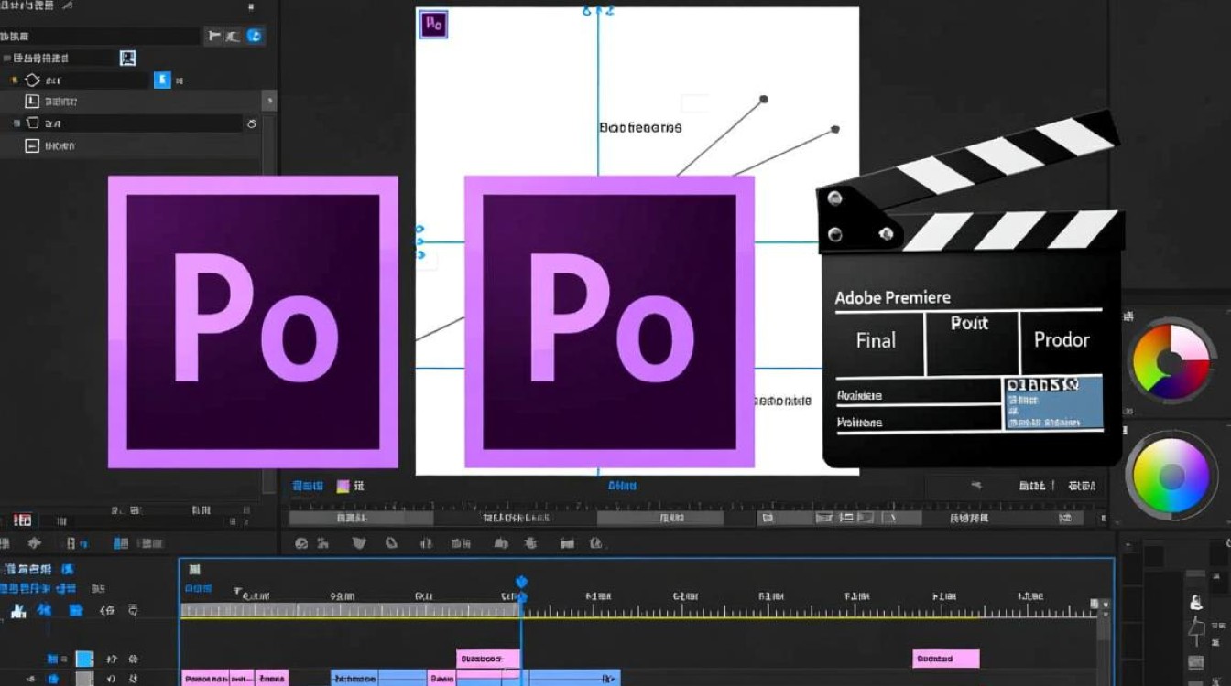The height and width of the screenshot is (686, 1231).
Task: Select the pink clip just left of the playhead
Action: click(x=488, y=659)
